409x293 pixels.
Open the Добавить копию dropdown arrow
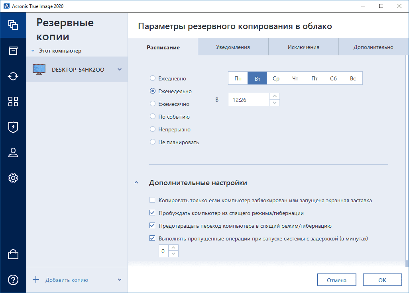pos(120,280)
